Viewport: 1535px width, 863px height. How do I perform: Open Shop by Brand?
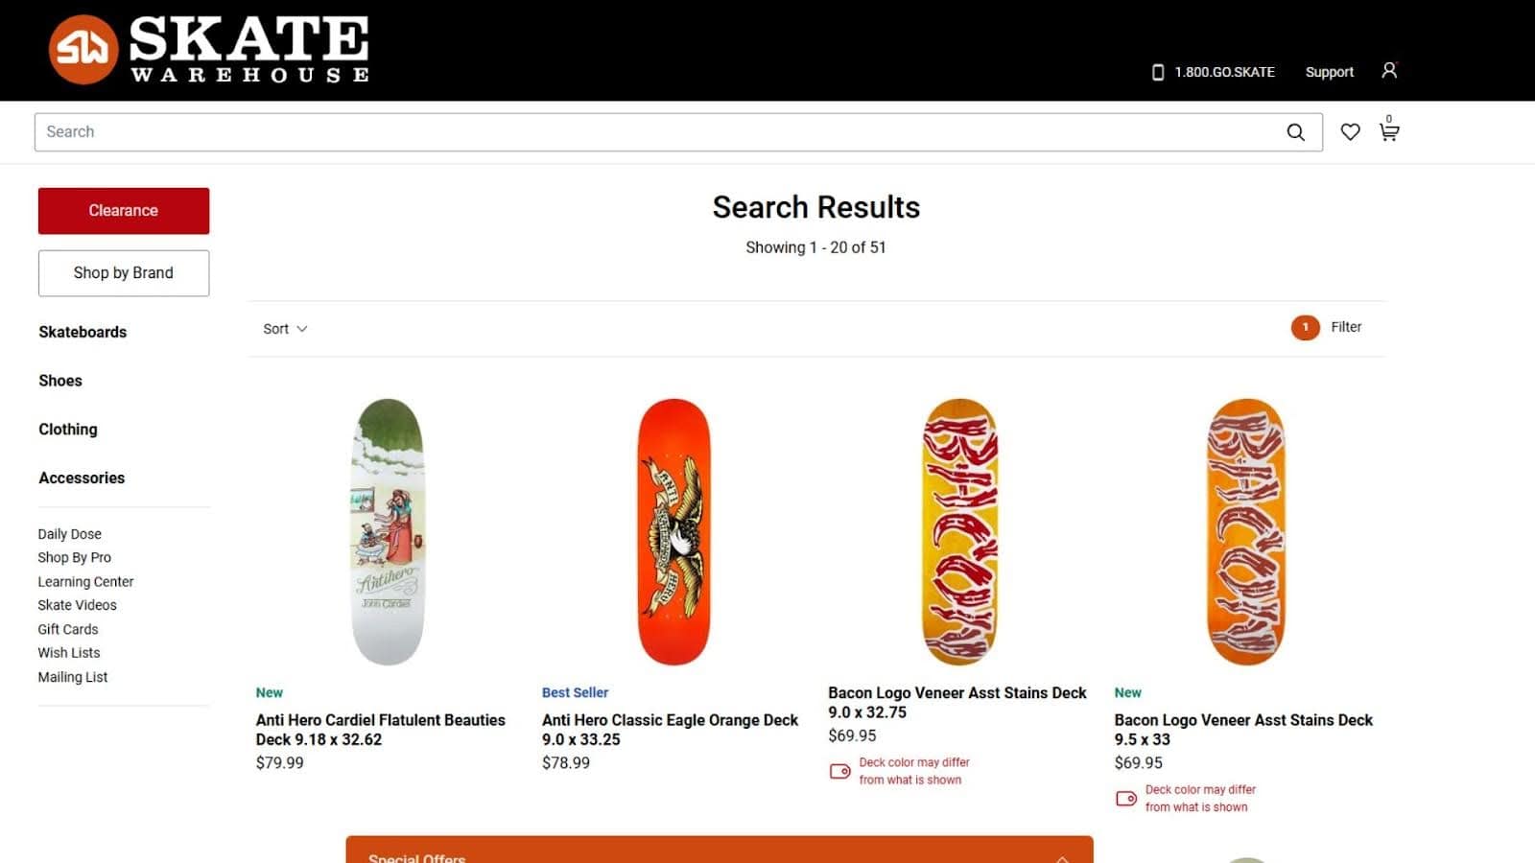pyautogui.click(x=123, y=272)
